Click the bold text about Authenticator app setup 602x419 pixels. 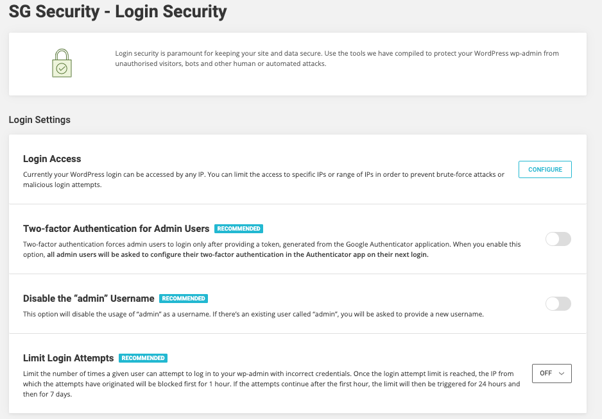coord(237,254)
